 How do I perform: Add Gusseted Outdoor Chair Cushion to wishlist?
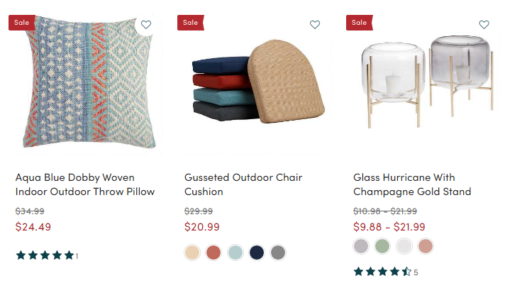315,25
